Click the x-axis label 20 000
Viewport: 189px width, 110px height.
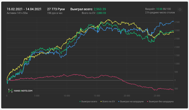click(x=127, y=96)
